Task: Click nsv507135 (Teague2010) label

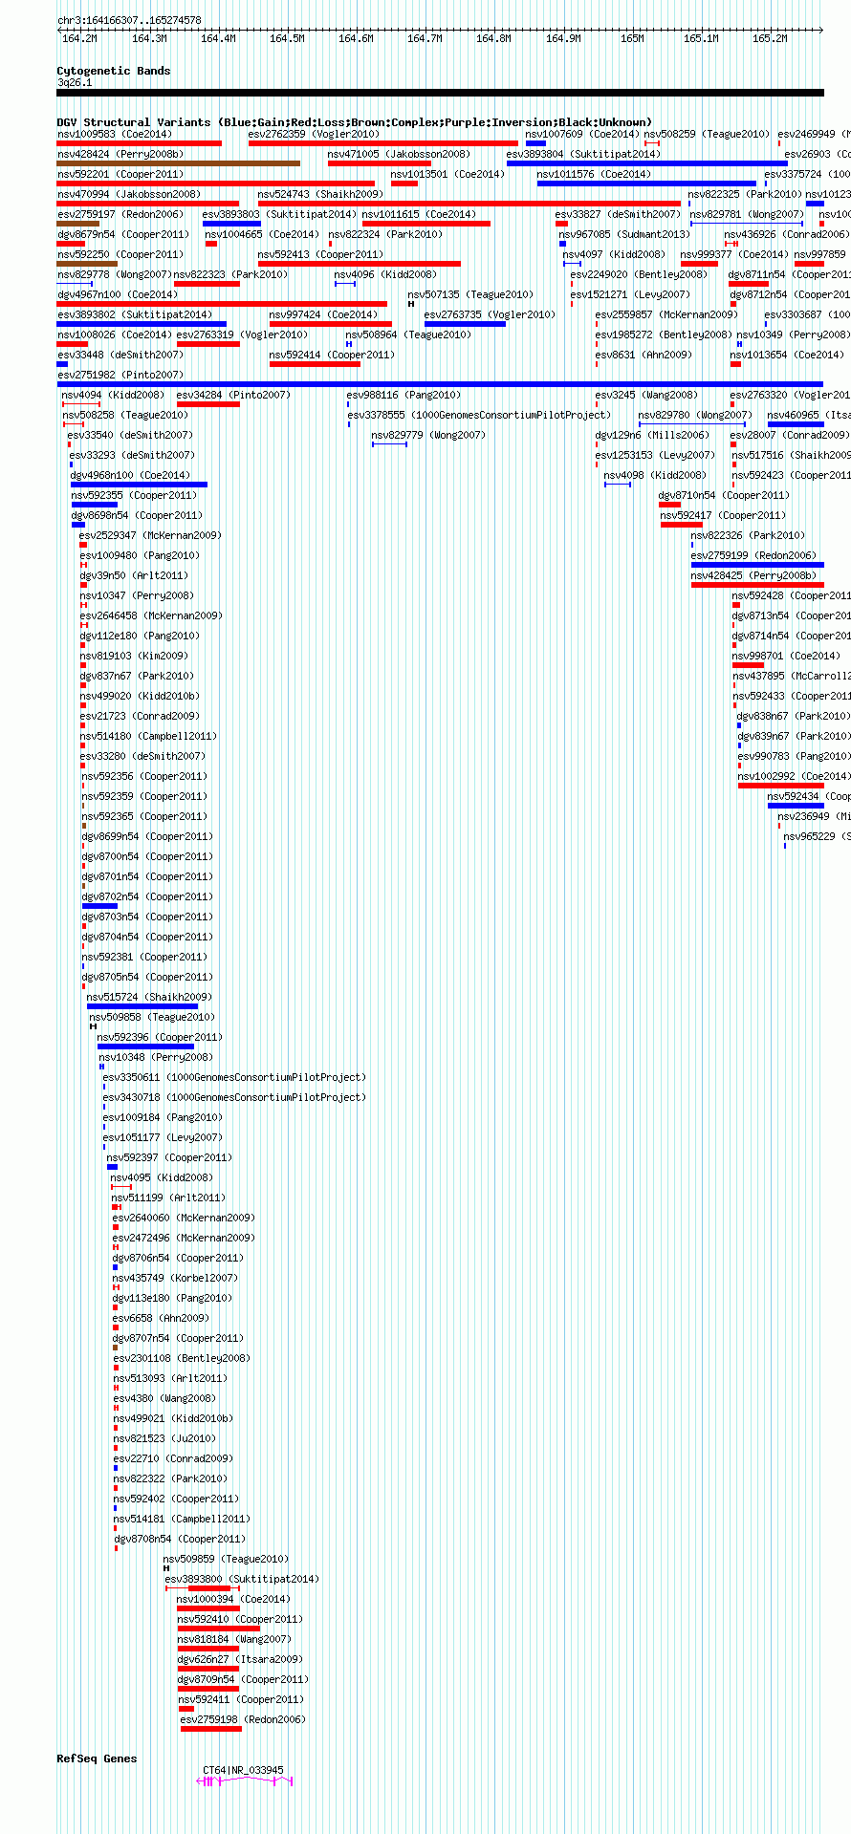Action: point(471,294)
